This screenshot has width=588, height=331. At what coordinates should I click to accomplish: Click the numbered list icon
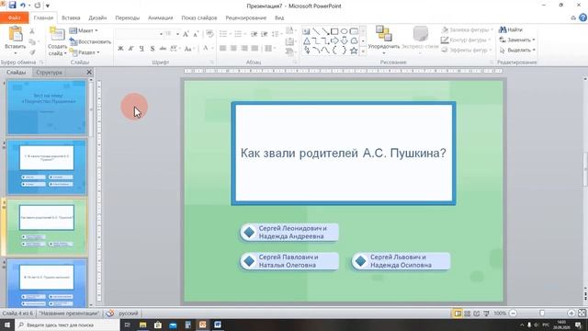[238, 34]
